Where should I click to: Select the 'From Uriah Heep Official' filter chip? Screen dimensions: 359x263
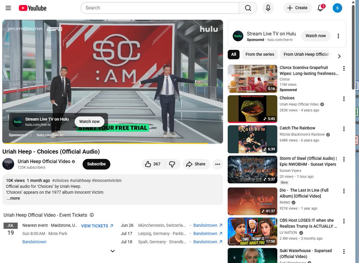(306, 54)
